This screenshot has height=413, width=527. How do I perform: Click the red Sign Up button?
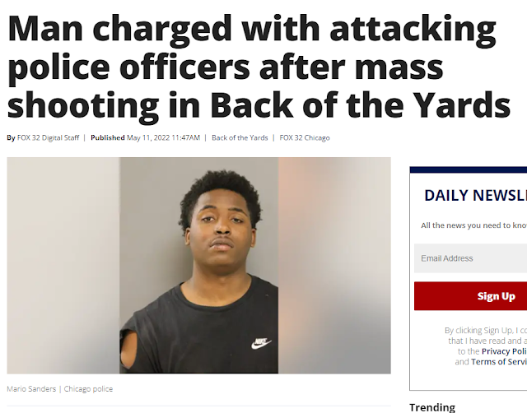[x=470, y=296]
